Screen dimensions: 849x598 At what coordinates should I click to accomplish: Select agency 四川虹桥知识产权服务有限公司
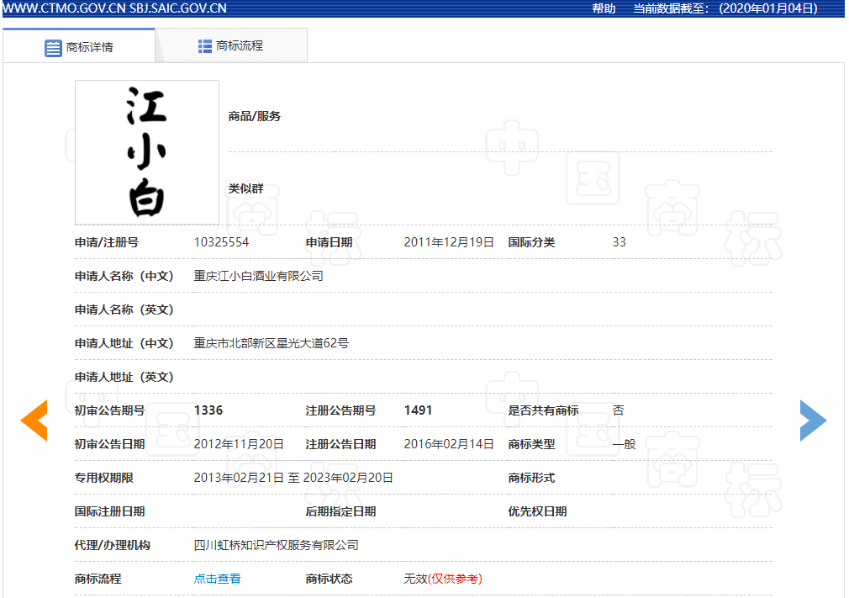276,544
